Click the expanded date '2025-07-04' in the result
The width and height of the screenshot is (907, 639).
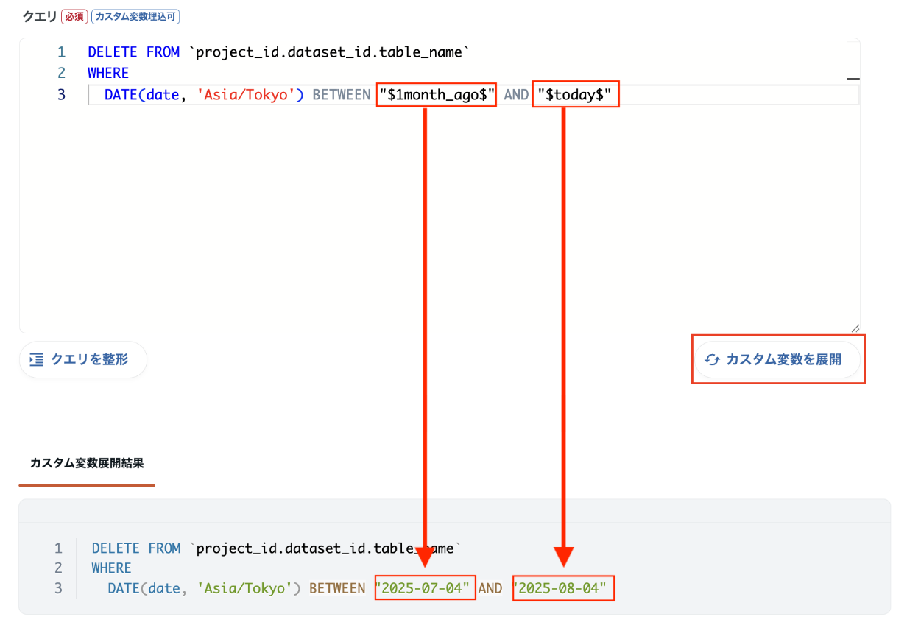pos(425,588)
